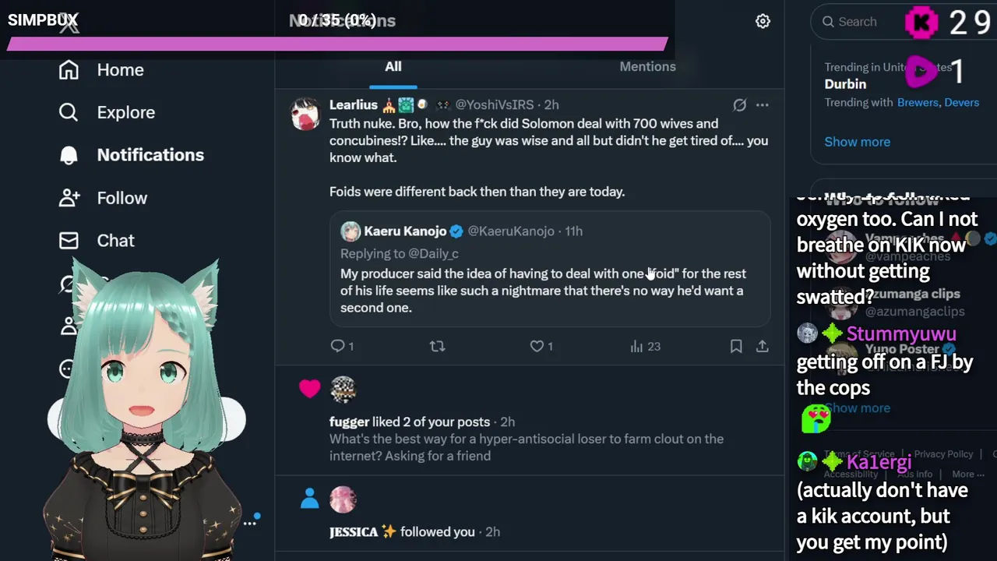The image size is (997, 561).
Task: Open notification settings gear
Action: [763, 22]
